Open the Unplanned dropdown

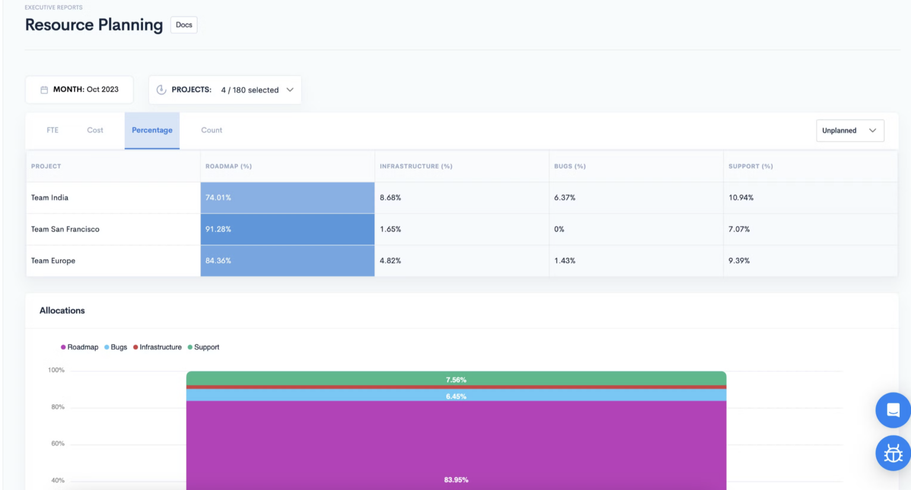[x=849, y=131]
